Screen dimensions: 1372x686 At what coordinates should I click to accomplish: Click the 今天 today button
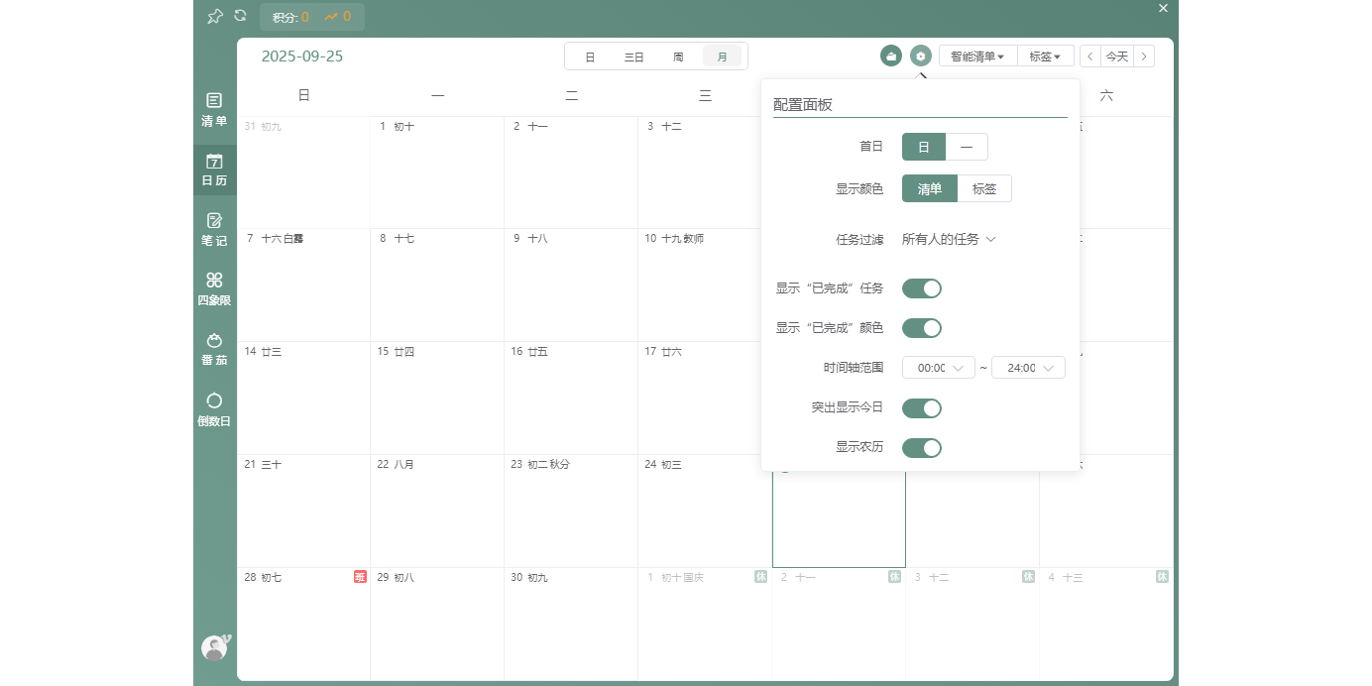pyautogui.click(x=1117, y=56)
